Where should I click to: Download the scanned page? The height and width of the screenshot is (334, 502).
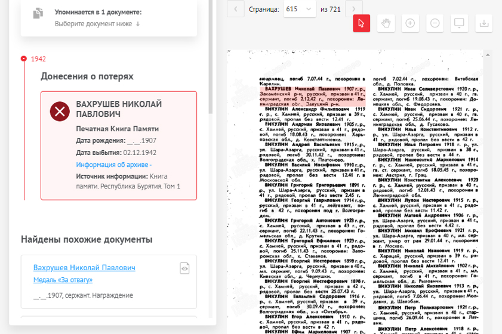tap(484, 23)
